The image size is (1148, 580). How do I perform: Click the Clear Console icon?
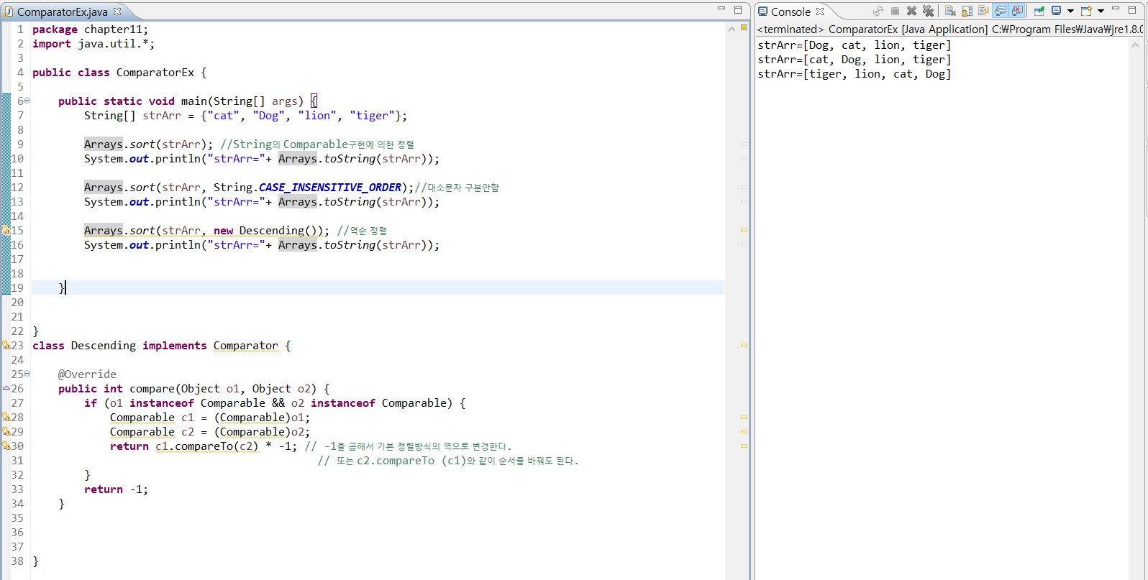(950, 11)
